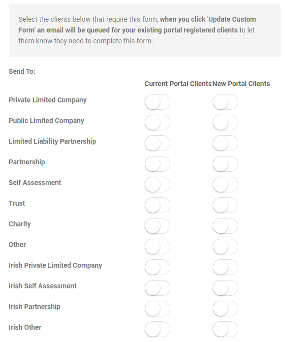Turn on Irish Partnership for New Portal Clients
This screenshot has width=285, height=342.
click(x=225, y=309)
